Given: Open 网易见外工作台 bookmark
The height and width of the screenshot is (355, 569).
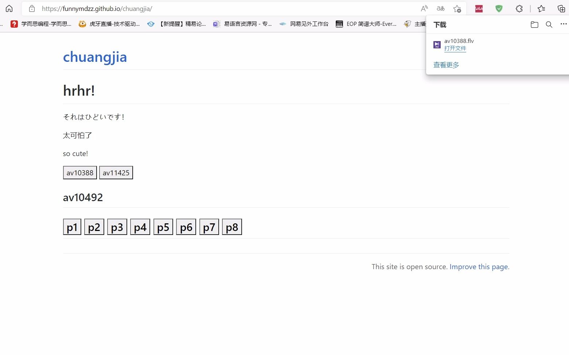Looking at the screenshot, I should [x=304, y=24].
